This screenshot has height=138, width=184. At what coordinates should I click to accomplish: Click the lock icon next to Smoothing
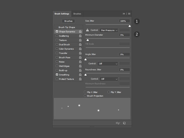pyautogui.click(x=80, y=75)
